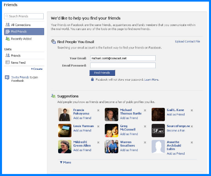211x176 pixels.
Task: Open Warren Smathers profile photo
Action: point(112,147)
